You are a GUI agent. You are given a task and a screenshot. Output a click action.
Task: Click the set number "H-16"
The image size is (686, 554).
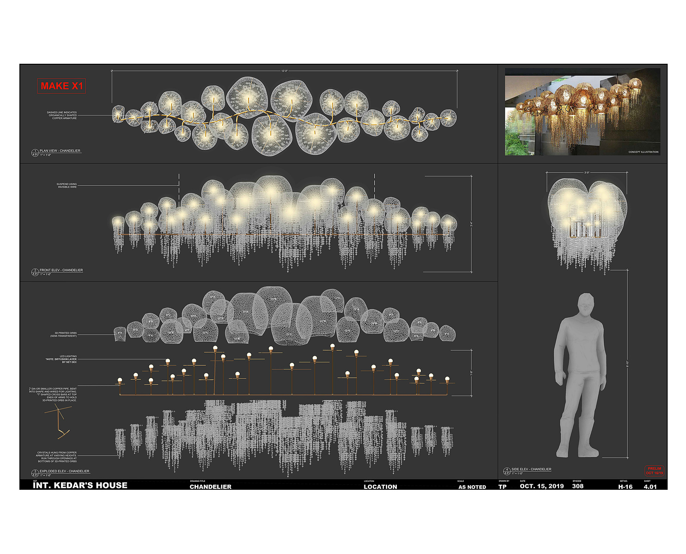point(625,487)
